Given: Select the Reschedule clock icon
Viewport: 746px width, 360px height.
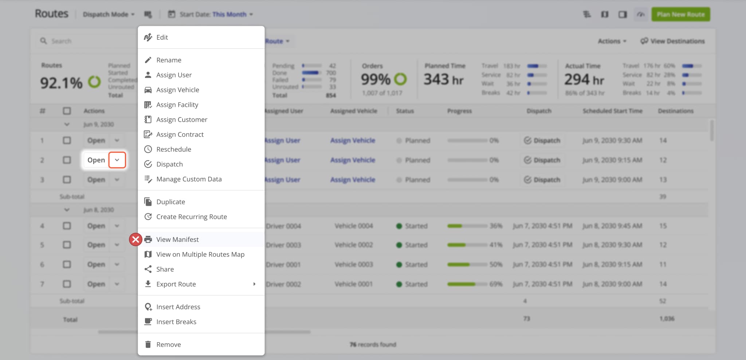Looking at the screenshot, I should (x=148, y=149).
